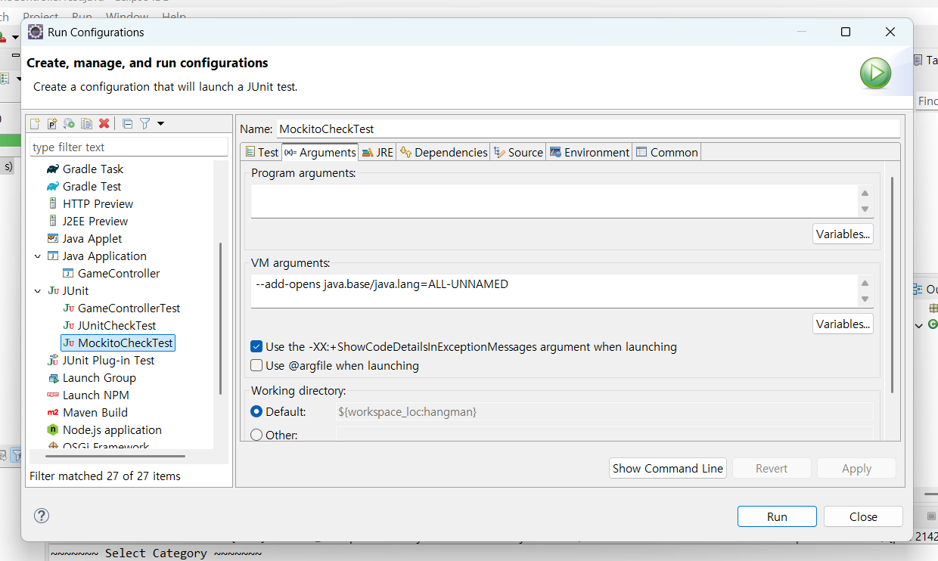Collapse the JUnit tree node
The width and height of the screenshot is (938, 561).
[37, 290]
